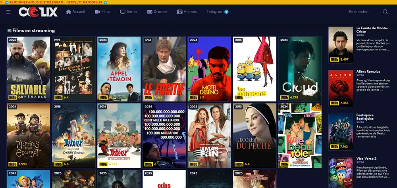The width and height of the screenshot is (397, 188).
Task: Open Astérix Le Domaine des Dieux poster
Action: click(x=119, y=136)
